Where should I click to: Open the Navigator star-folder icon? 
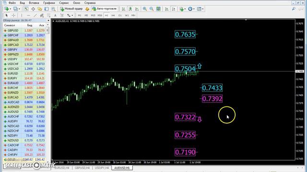pyautogui.click(x=40, y=9)
